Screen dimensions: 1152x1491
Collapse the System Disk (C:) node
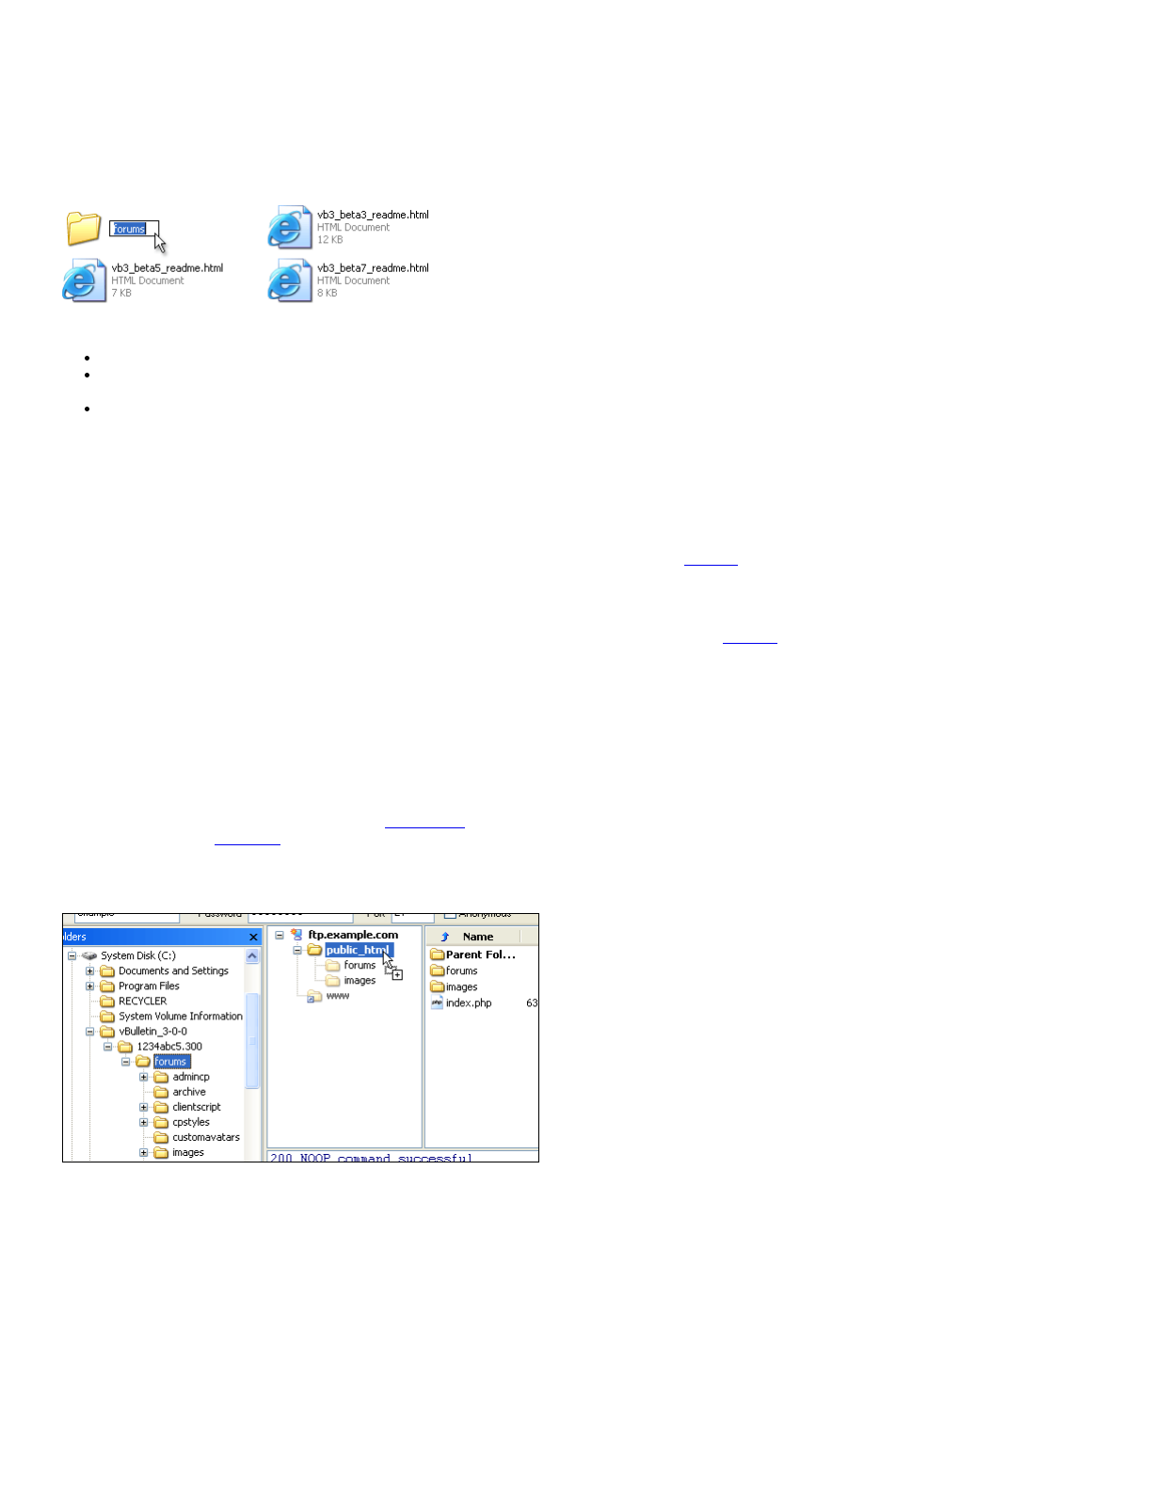point(72,955)
